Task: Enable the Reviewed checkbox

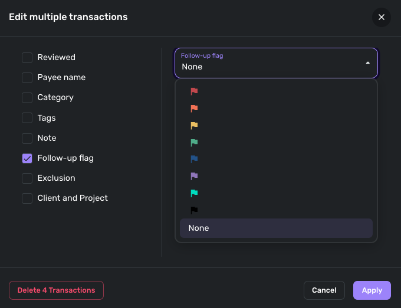Action: (x=27, y=58)
